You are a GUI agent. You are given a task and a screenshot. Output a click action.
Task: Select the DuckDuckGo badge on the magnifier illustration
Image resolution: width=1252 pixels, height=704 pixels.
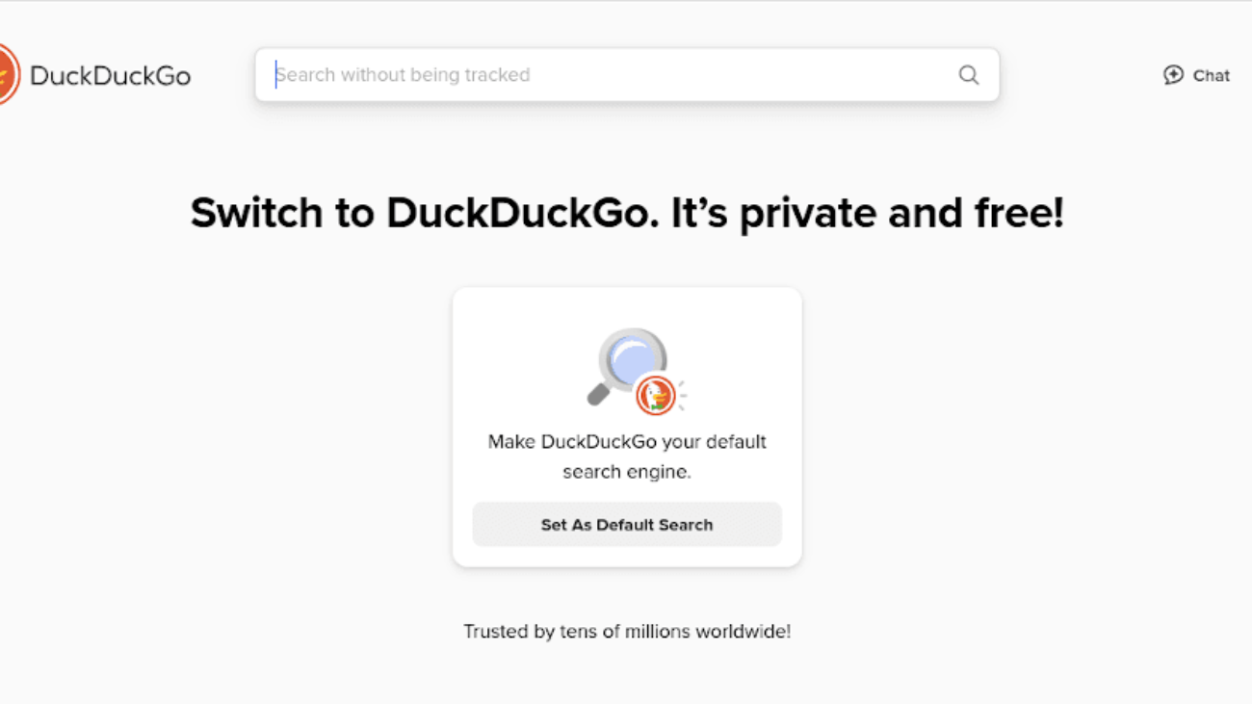656,395
